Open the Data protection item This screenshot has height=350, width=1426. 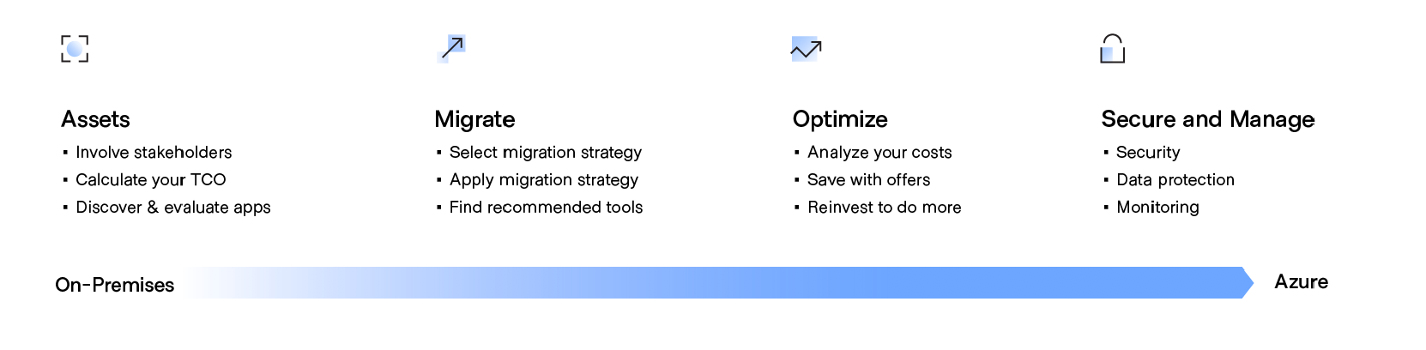(1175, 180)
